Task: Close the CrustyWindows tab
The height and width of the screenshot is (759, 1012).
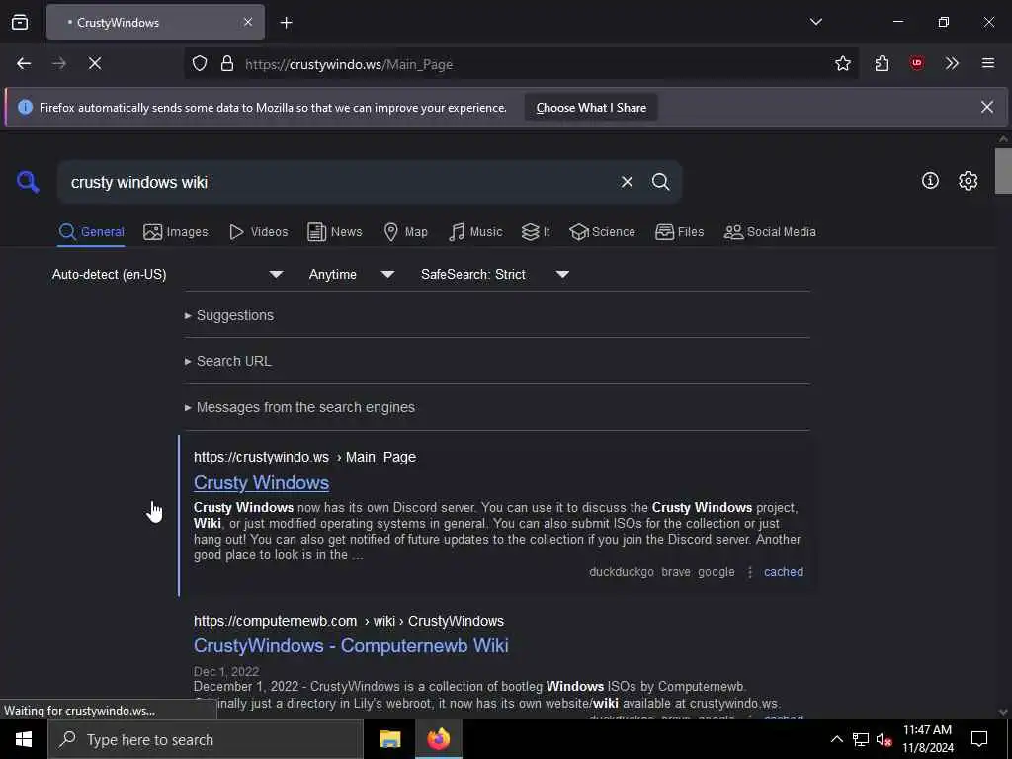Action: coord(248,22)
